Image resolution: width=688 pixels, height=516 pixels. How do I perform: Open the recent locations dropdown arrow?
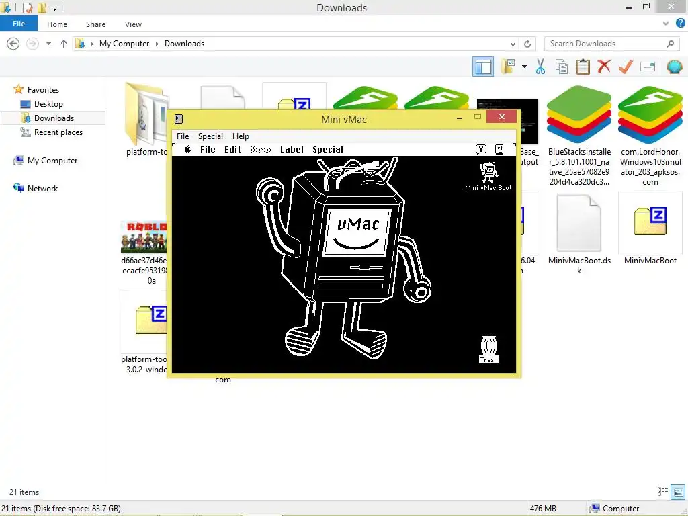48,44
